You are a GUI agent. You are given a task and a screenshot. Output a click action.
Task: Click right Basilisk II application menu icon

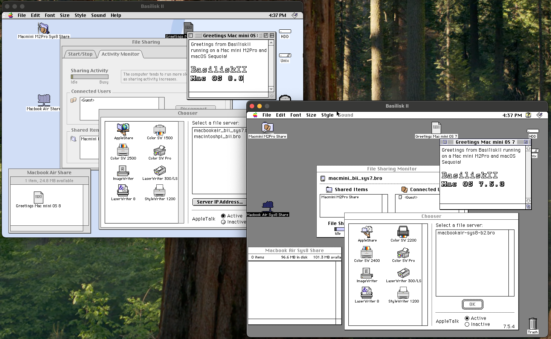pyautogui.click(x=539, y=115)
